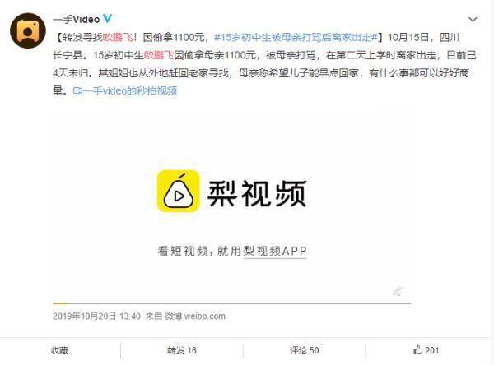Open the #15岁初中生被母亲打骂后离家出走# hashtag

[296, 38]
